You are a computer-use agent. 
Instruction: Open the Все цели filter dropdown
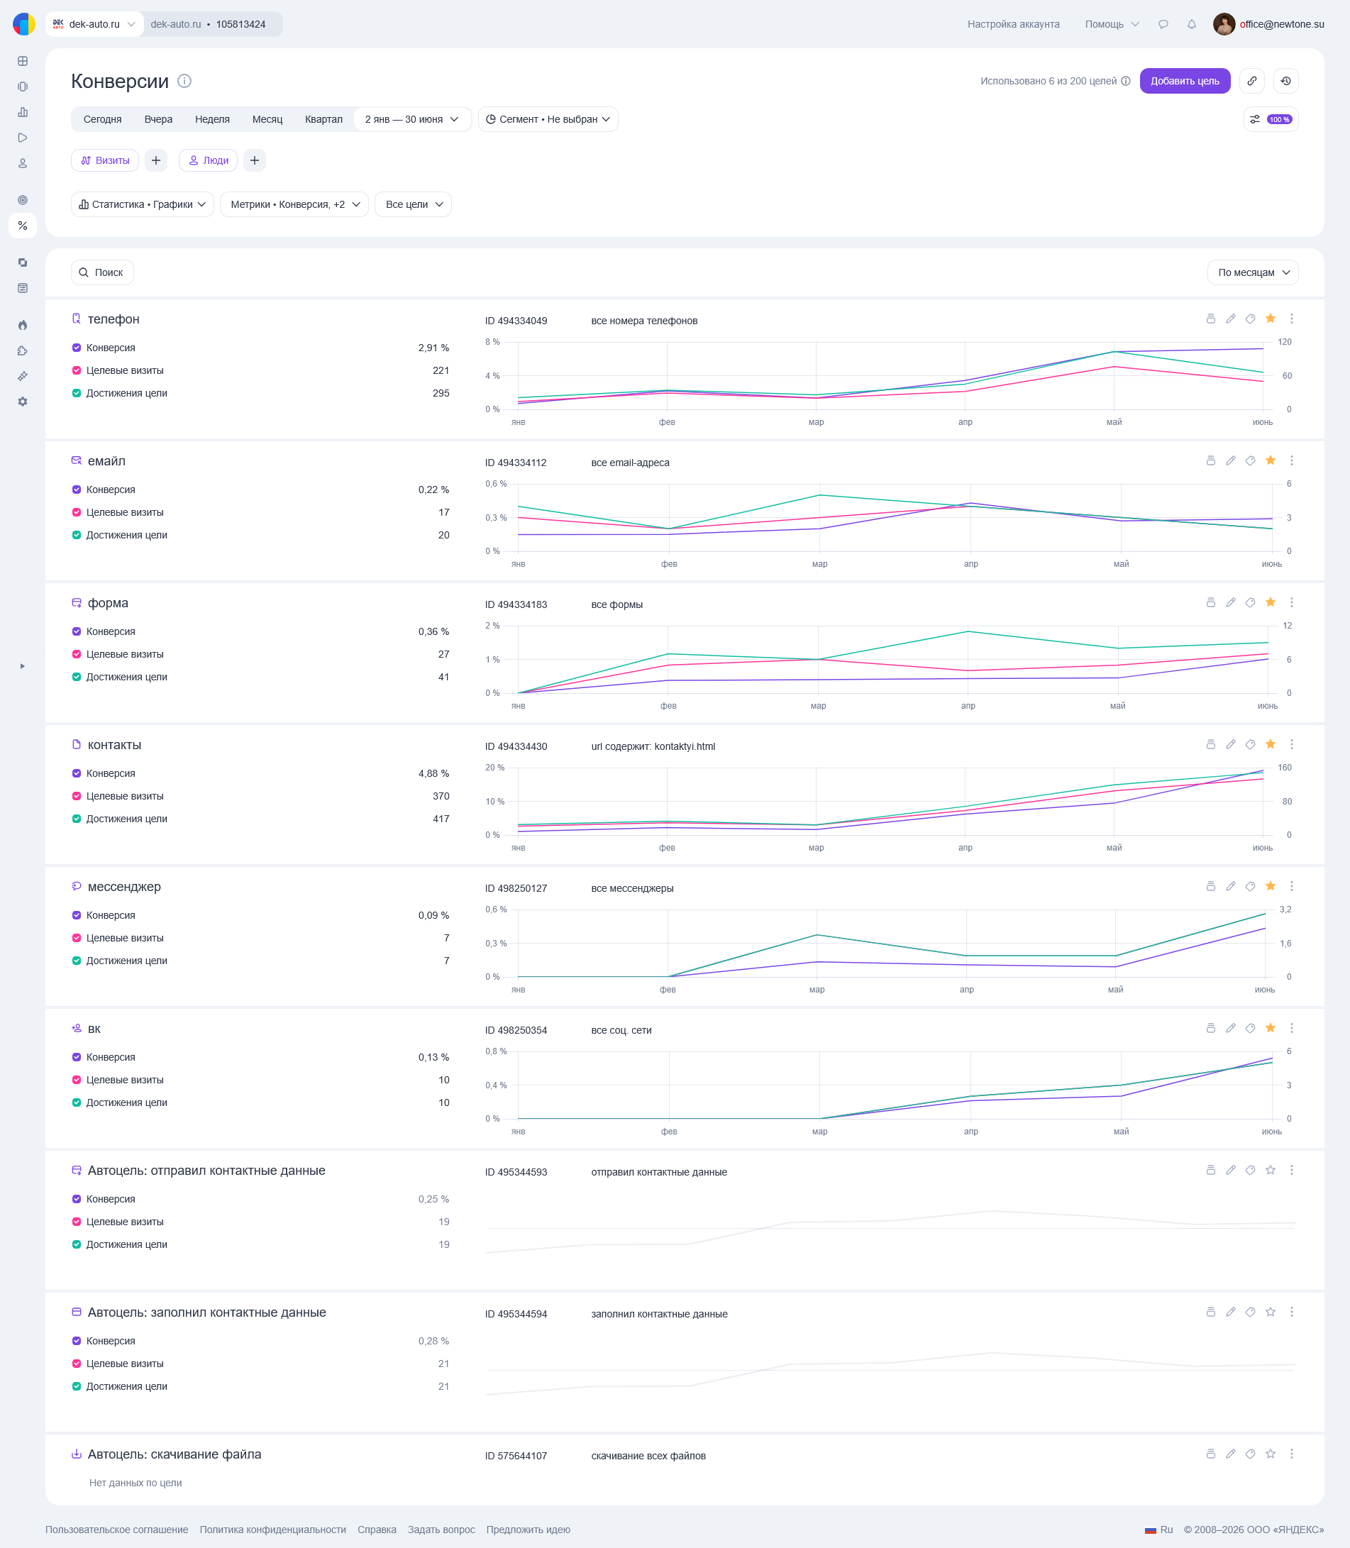coord(413,204)
